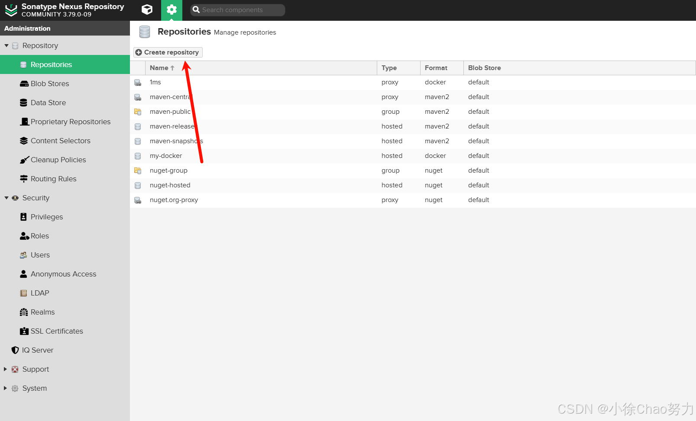
Task: Open the my-docker repository name
Action: [x=166, y=156]
